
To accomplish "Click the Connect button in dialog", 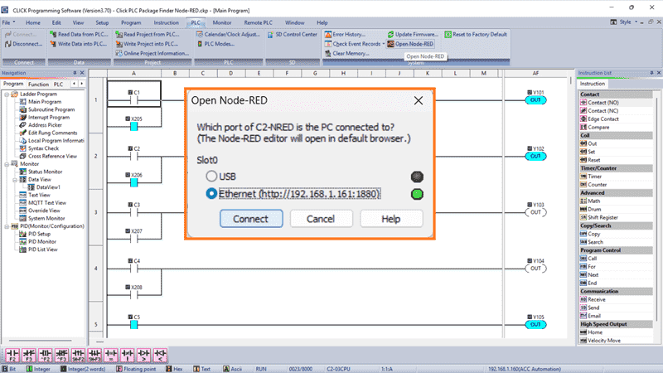I will coord(251,219).
